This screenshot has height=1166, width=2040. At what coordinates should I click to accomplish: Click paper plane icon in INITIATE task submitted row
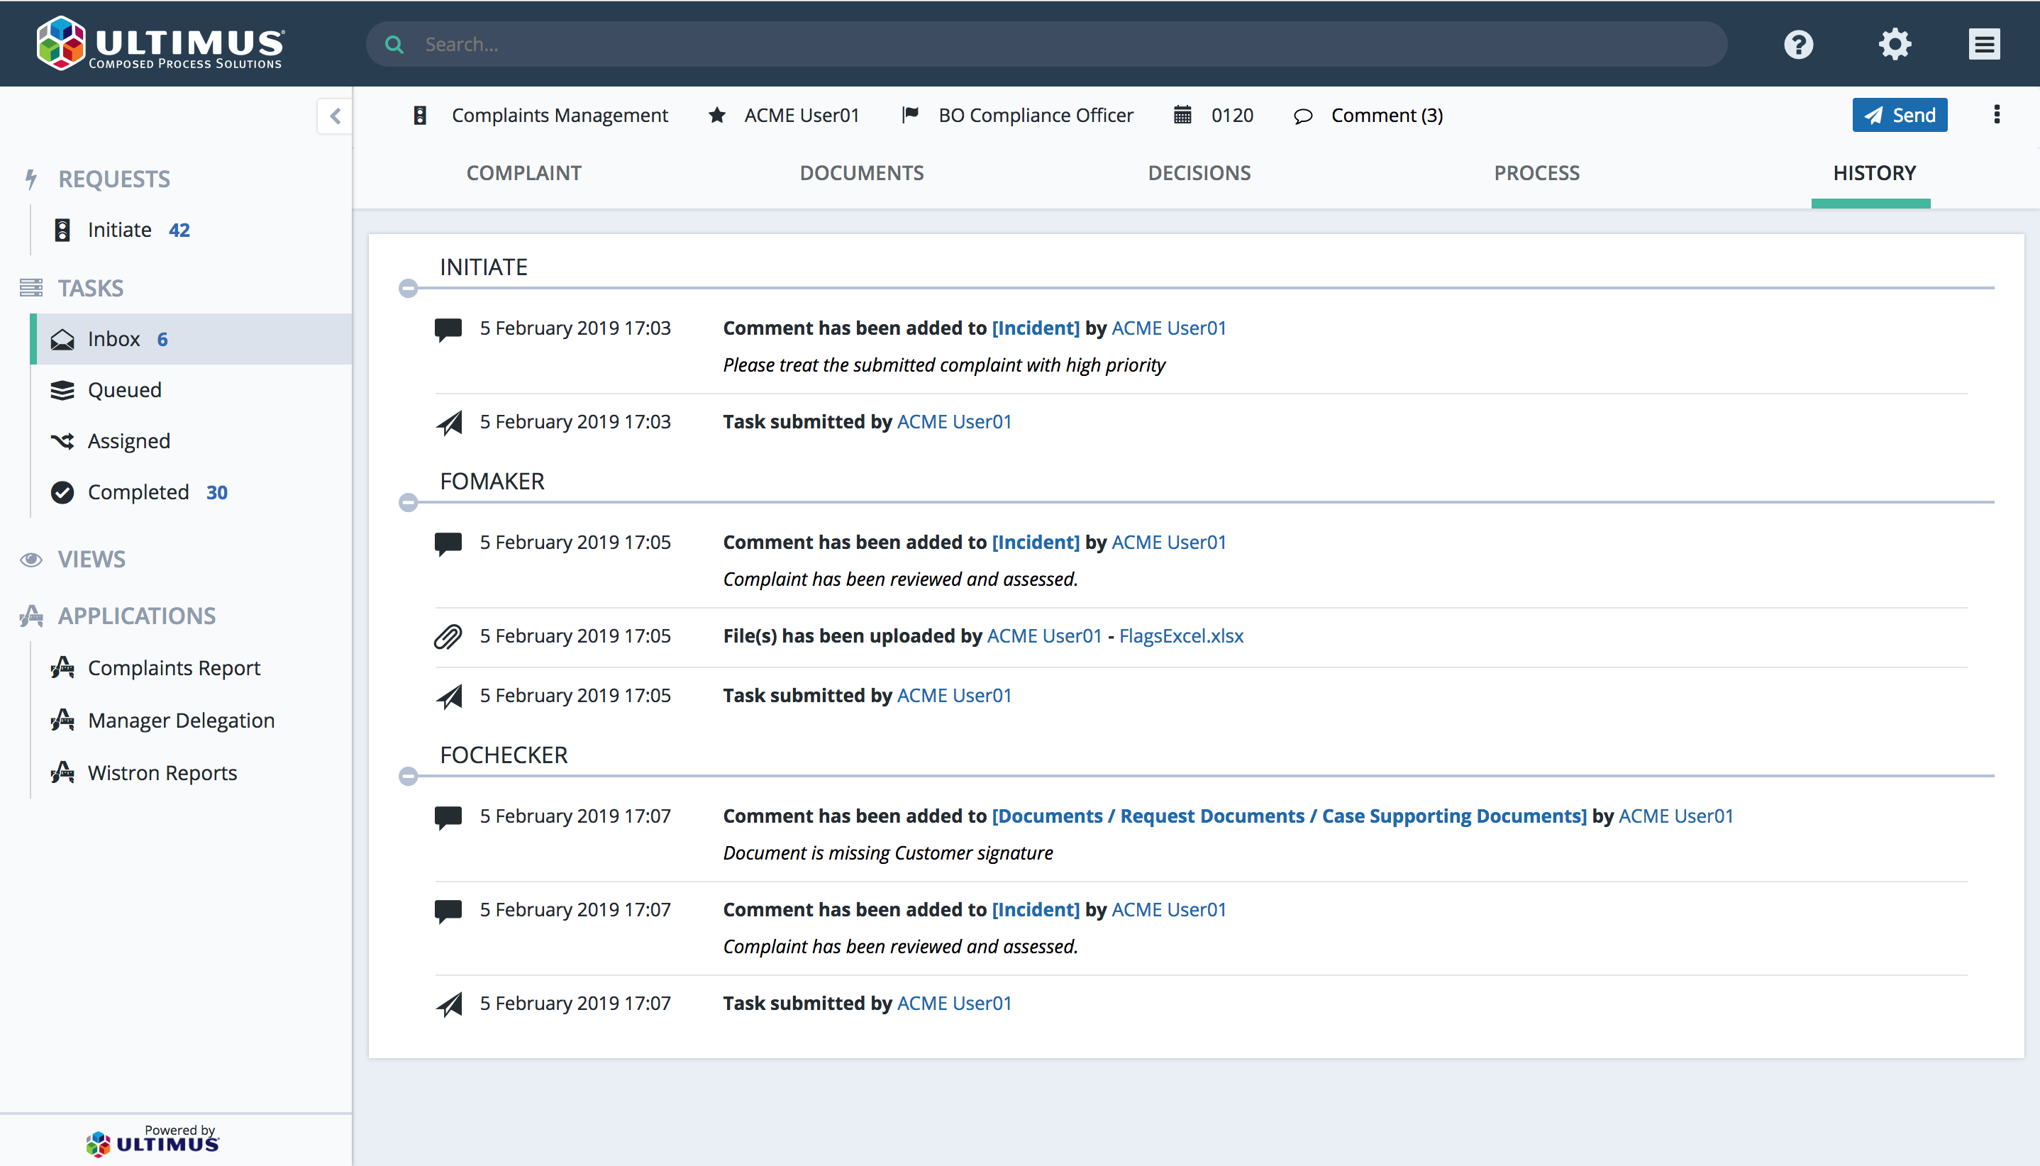click(449, 422)
